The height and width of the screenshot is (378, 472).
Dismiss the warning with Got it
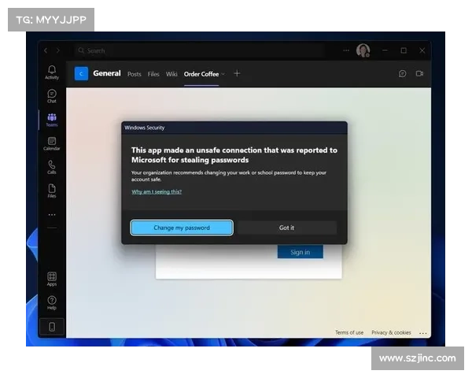pyautogui.click(x=286, y=228)
